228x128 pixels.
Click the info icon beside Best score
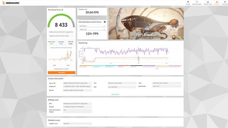(x=72, y=42)
